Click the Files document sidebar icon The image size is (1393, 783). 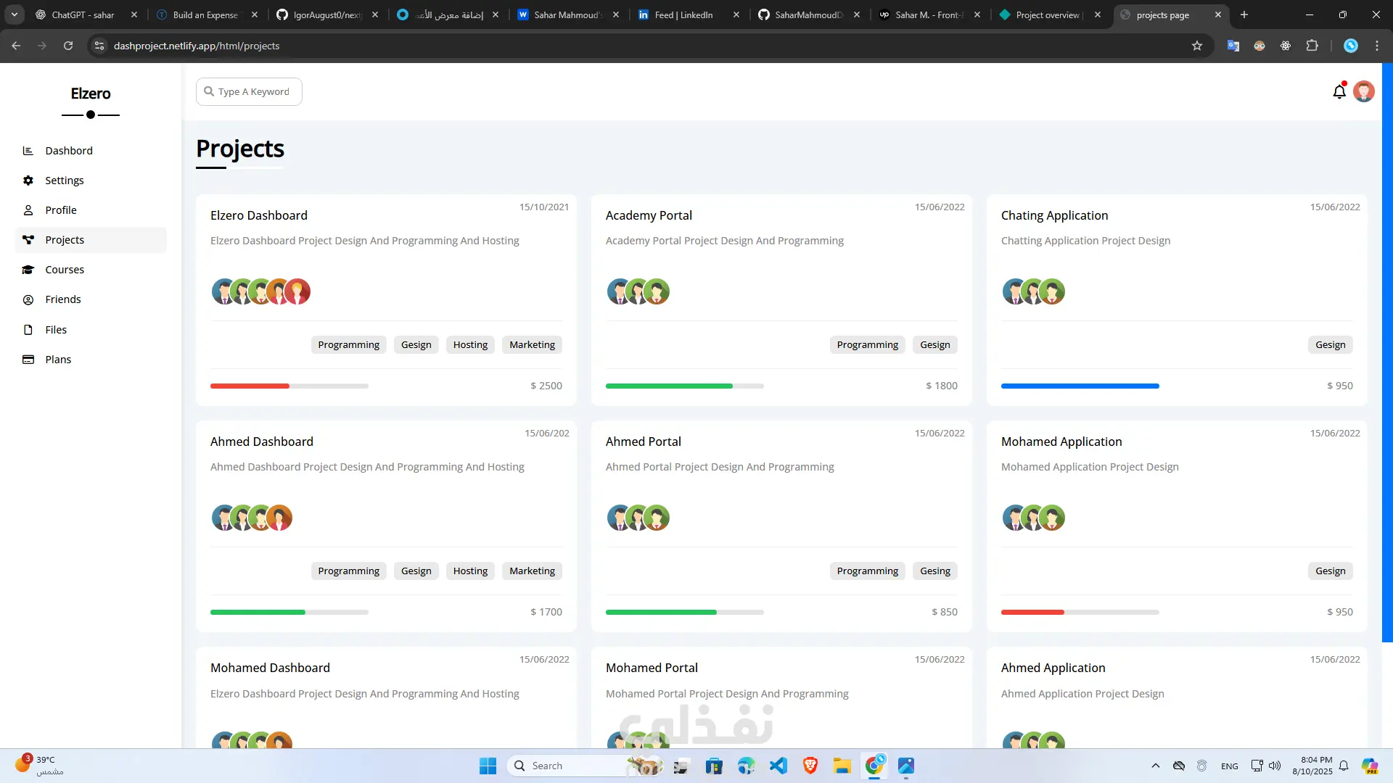click(28, 330)
